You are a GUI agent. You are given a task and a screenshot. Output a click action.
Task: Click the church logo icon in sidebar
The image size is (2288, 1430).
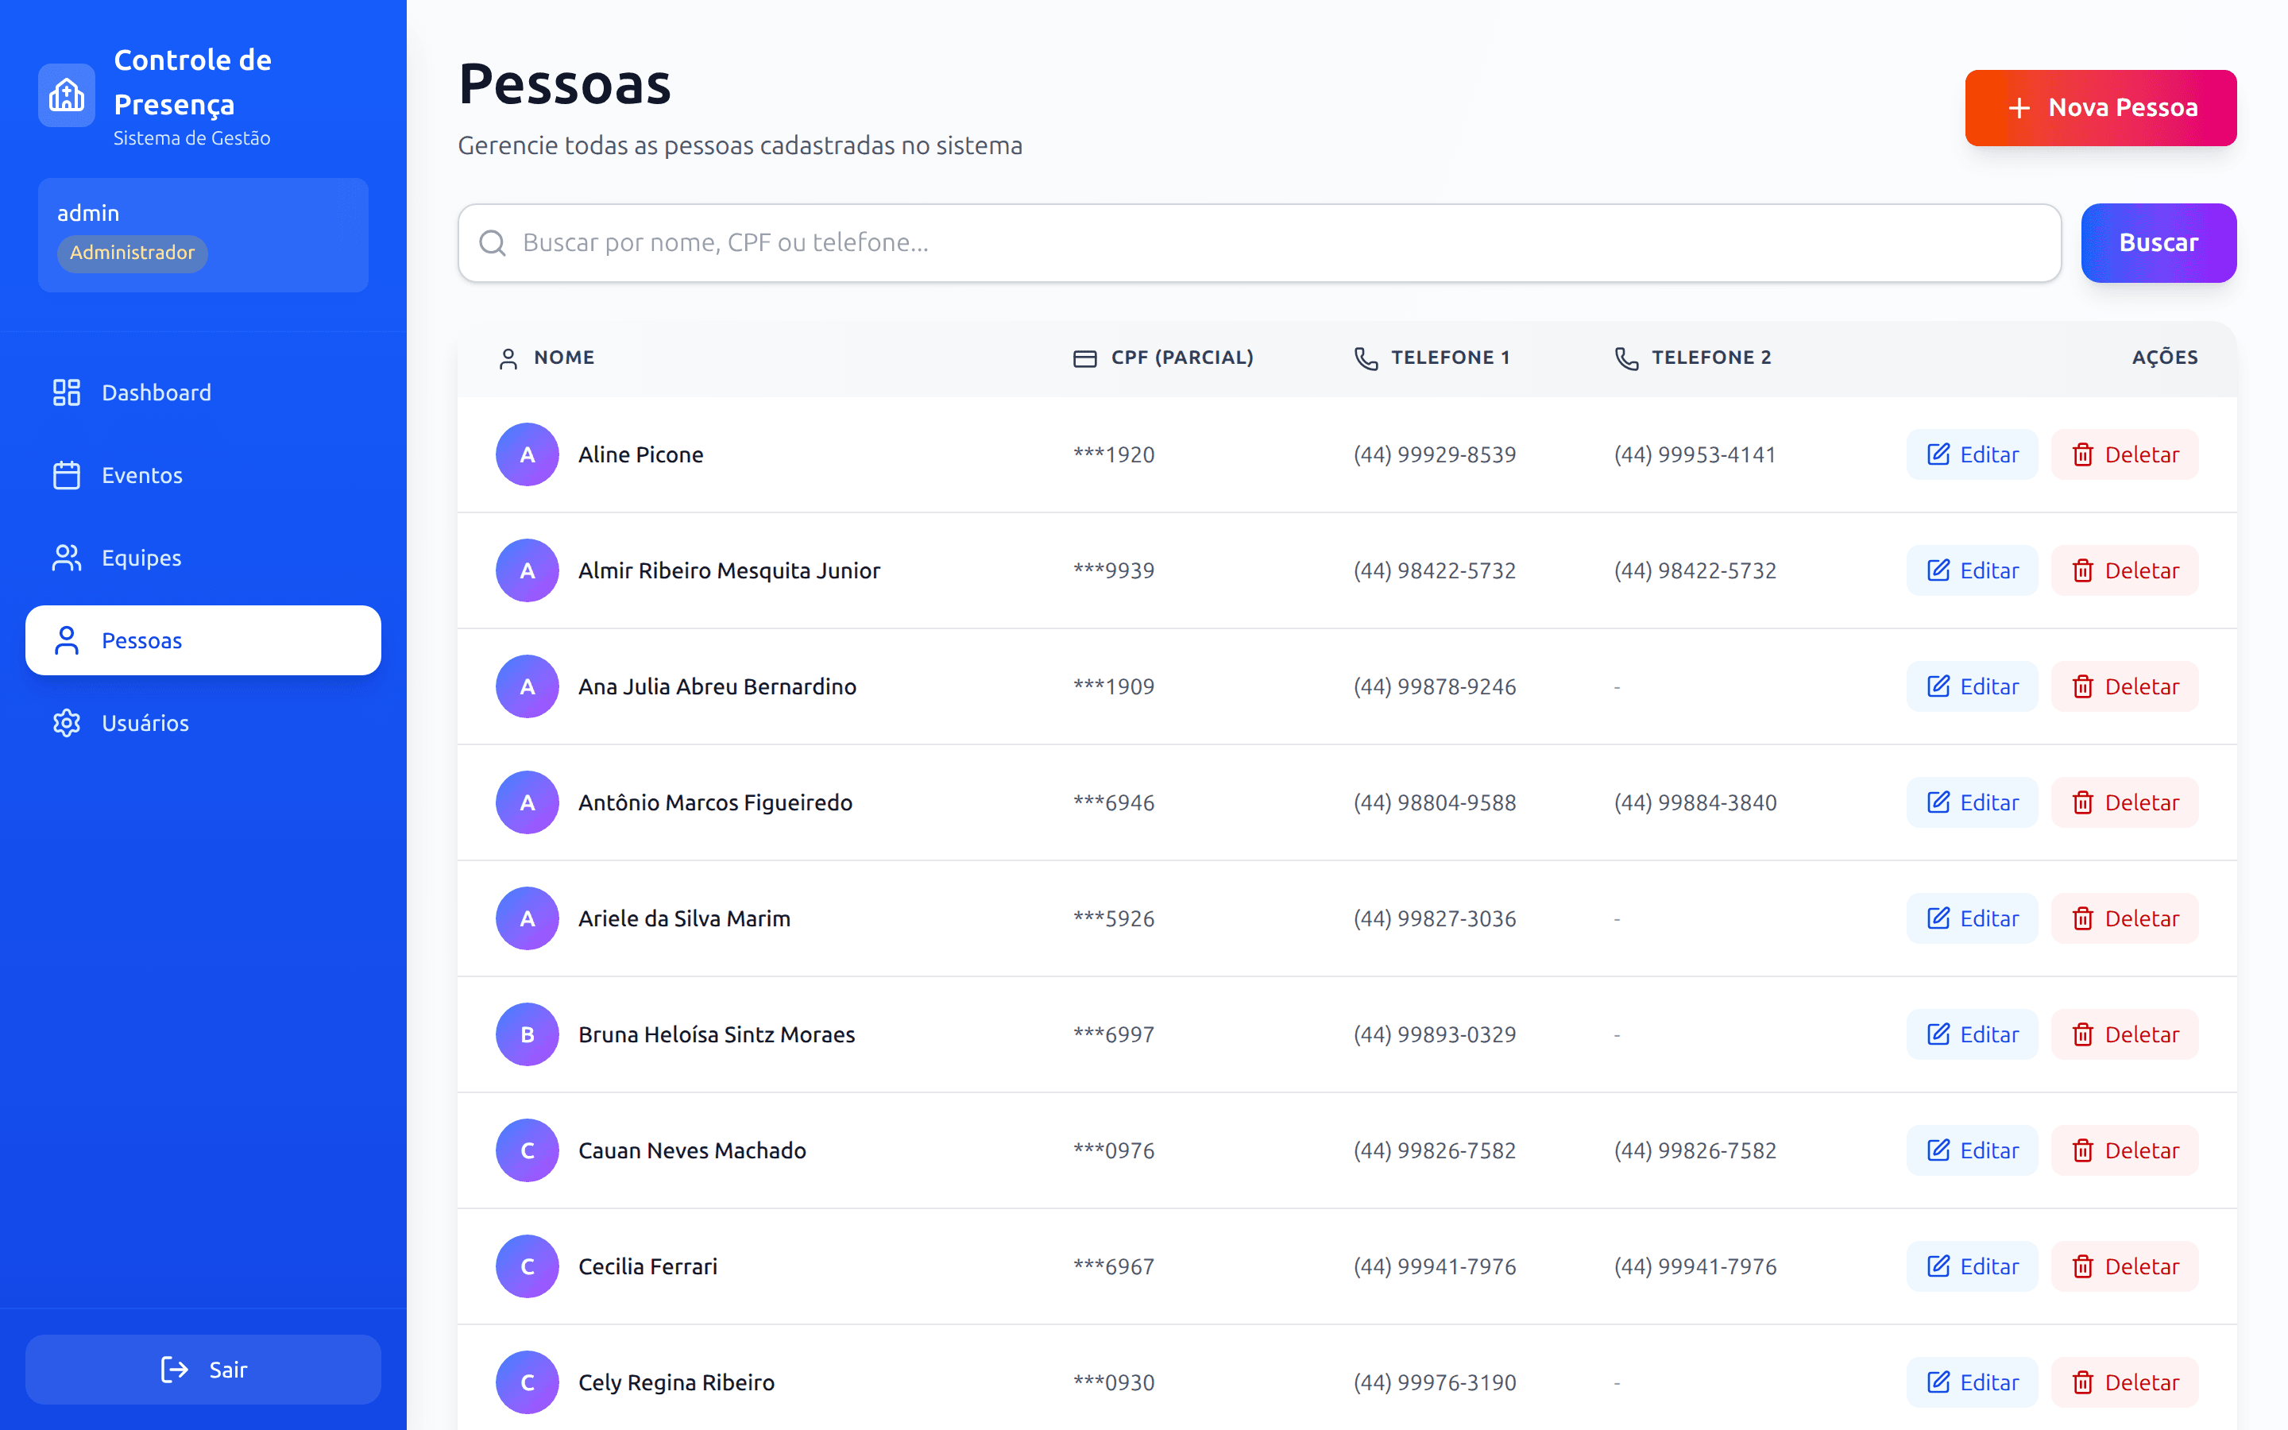[66, 95]
